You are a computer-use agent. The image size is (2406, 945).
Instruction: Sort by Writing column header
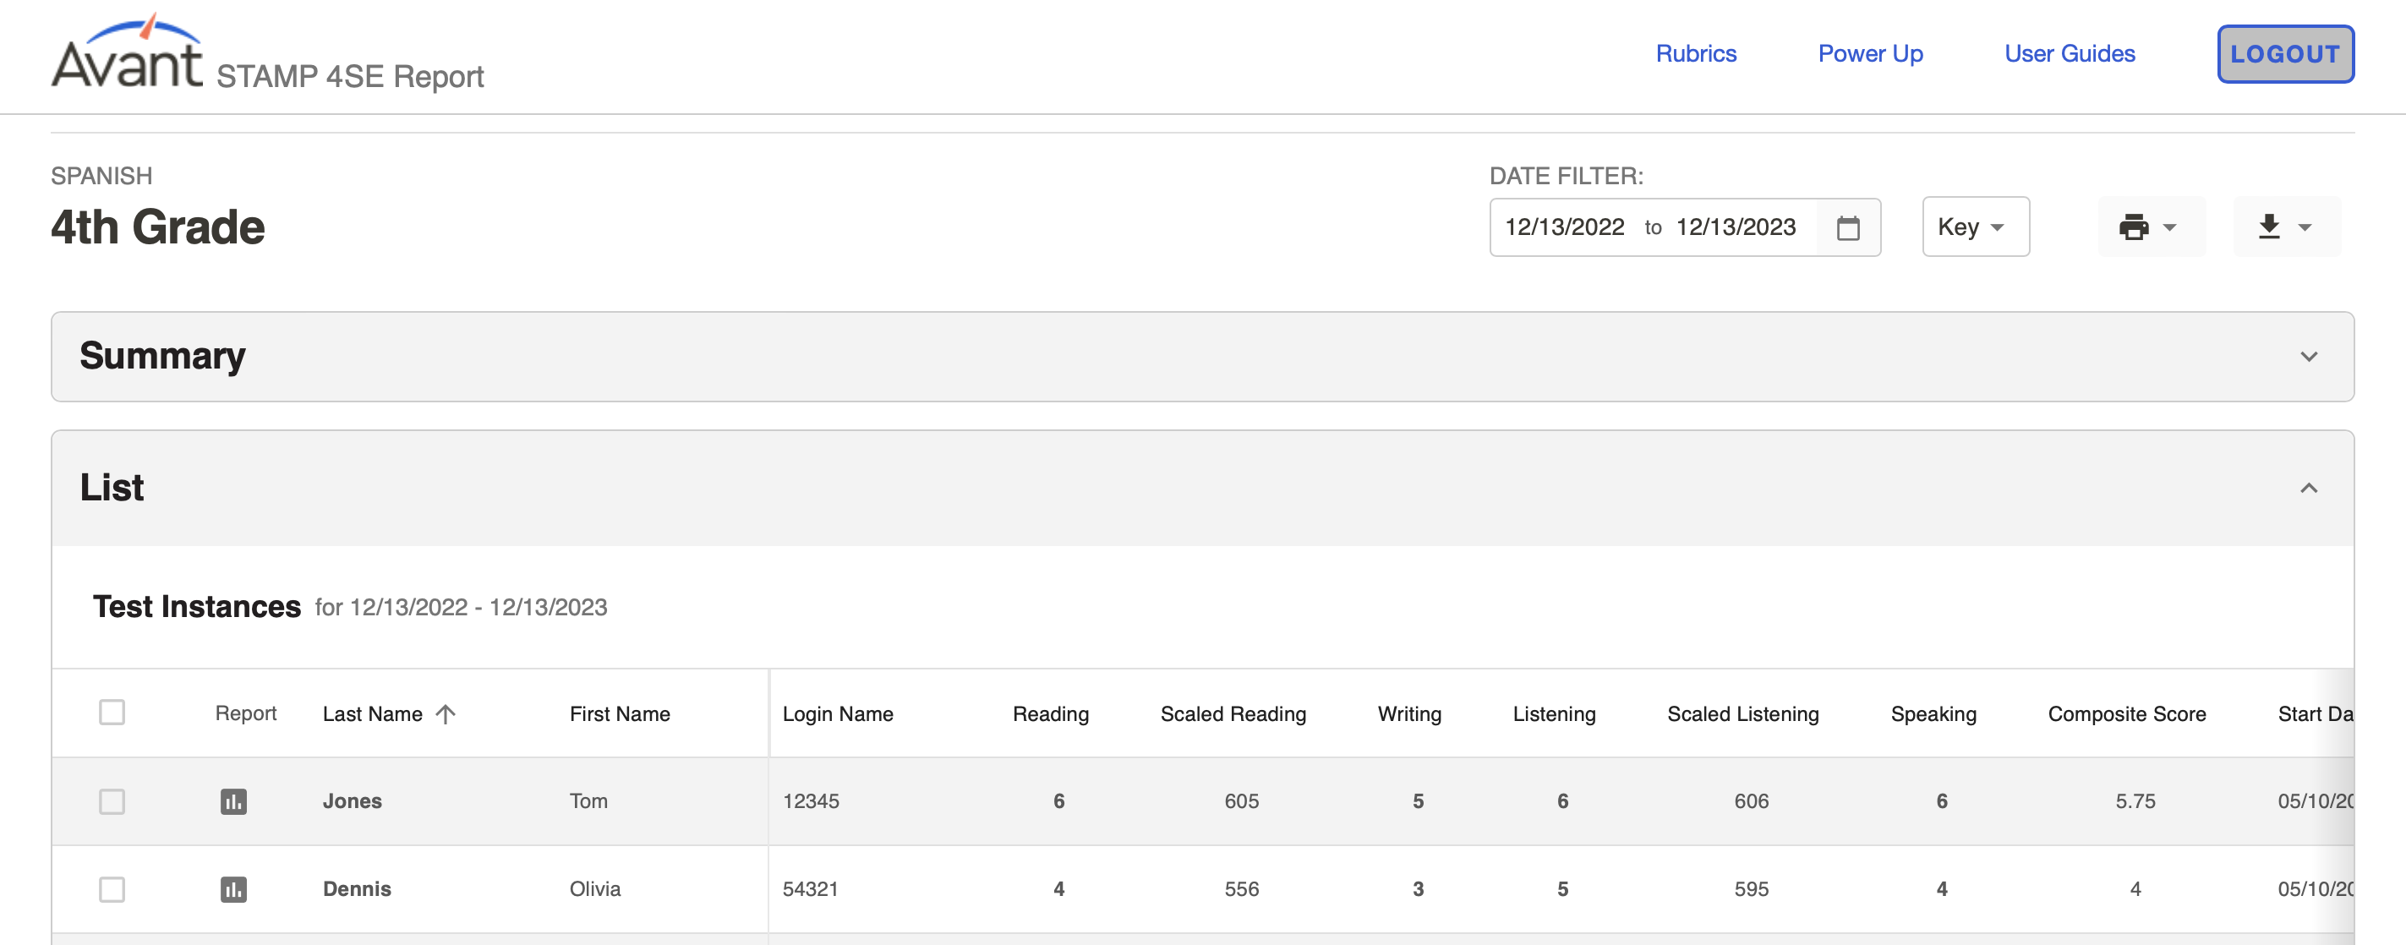click(x=1408, y=713)
